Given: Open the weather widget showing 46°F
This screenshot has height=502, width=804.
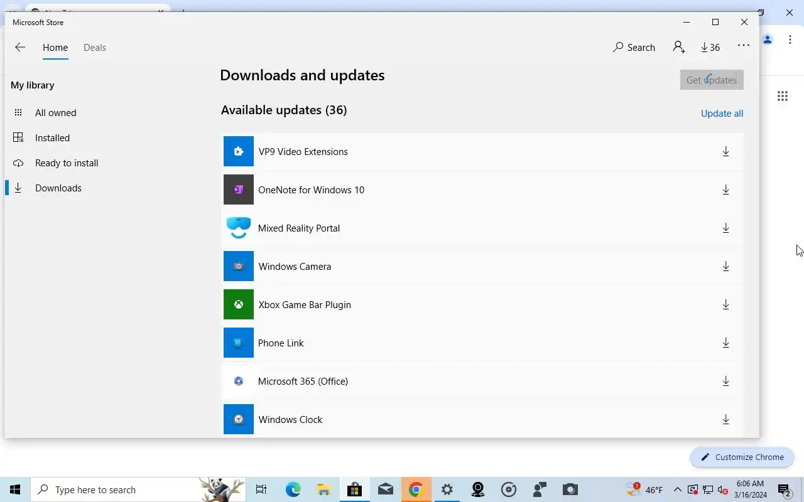Looking at the screenshot, I should 644,489.
